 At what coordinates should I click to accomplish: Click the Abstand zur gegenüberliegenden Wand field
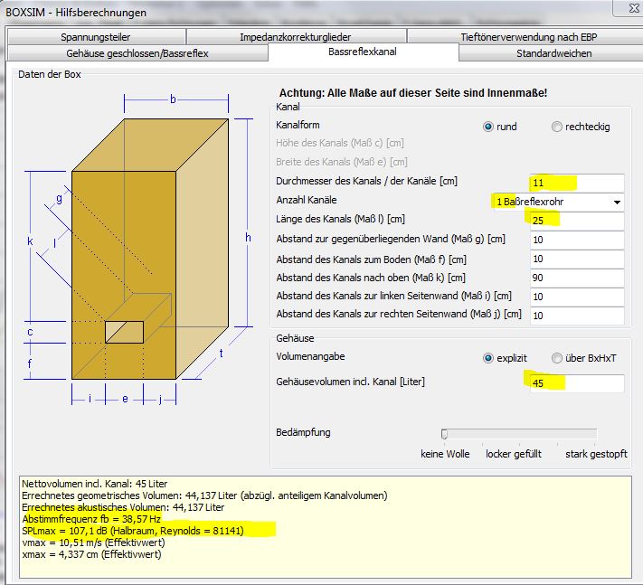click(x=576, y=240)
